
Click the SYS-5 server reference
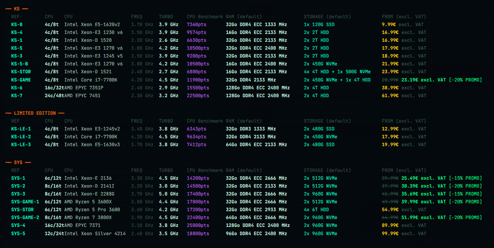[x=18, y=233]
